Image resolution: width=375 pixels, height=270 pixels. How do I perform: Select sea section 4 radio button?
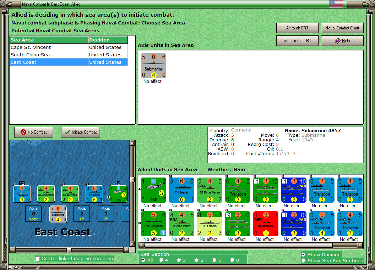point(161,260)
